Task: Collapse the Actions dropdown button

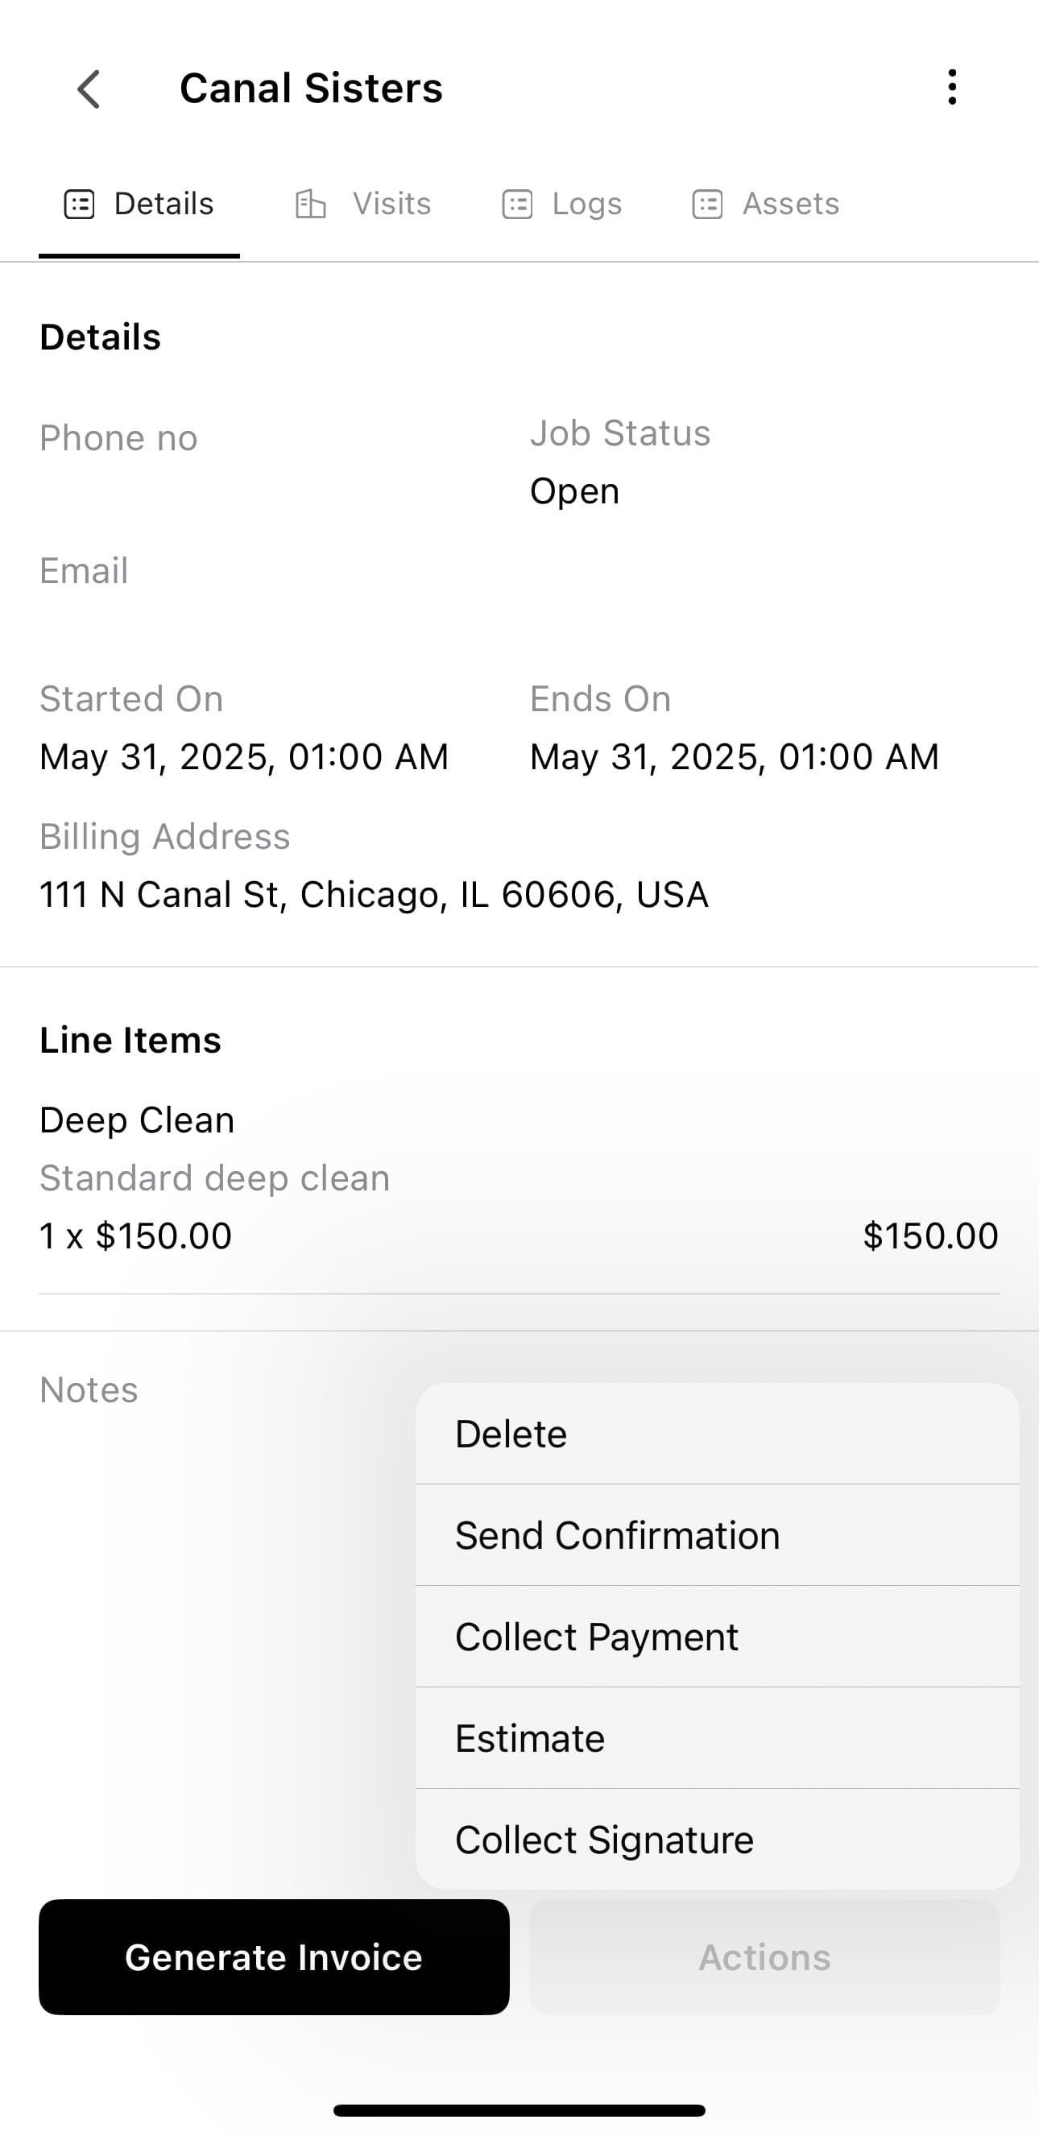Action: coord(764,1957)
